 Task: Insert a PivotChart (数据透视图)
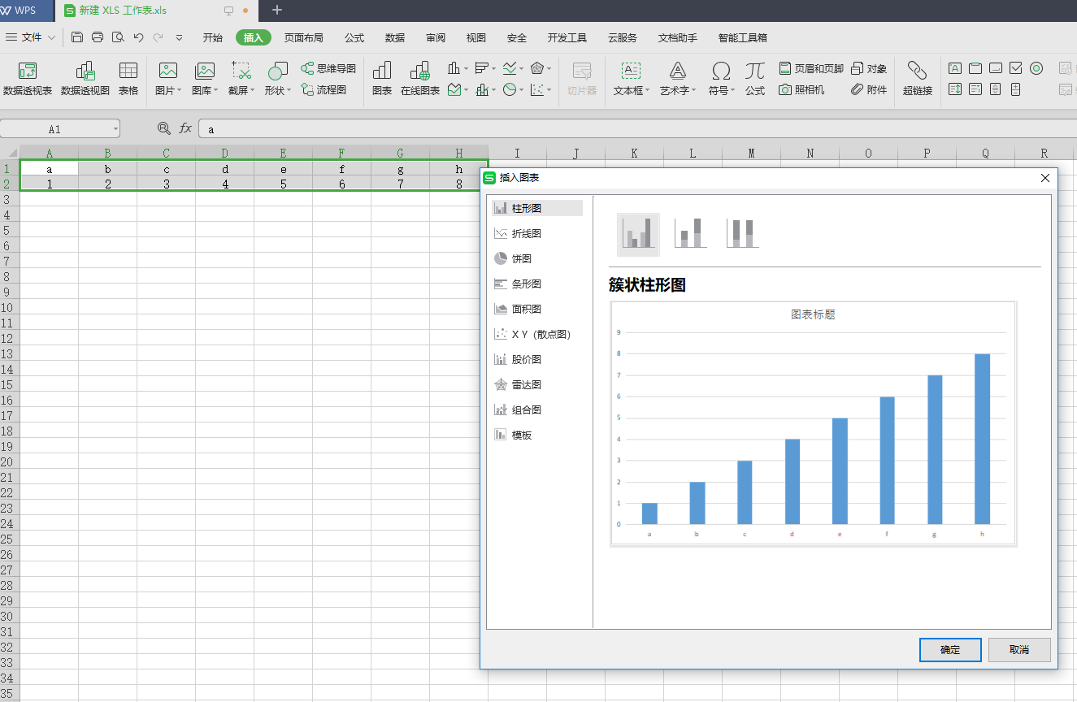85,79
